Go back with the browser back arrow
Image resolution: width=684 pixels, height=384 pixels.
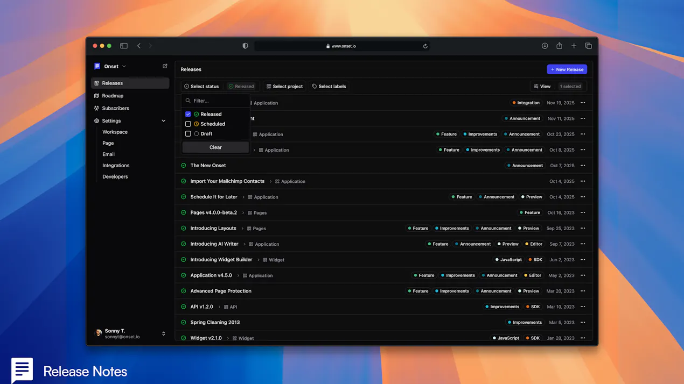tap(139, 46)
